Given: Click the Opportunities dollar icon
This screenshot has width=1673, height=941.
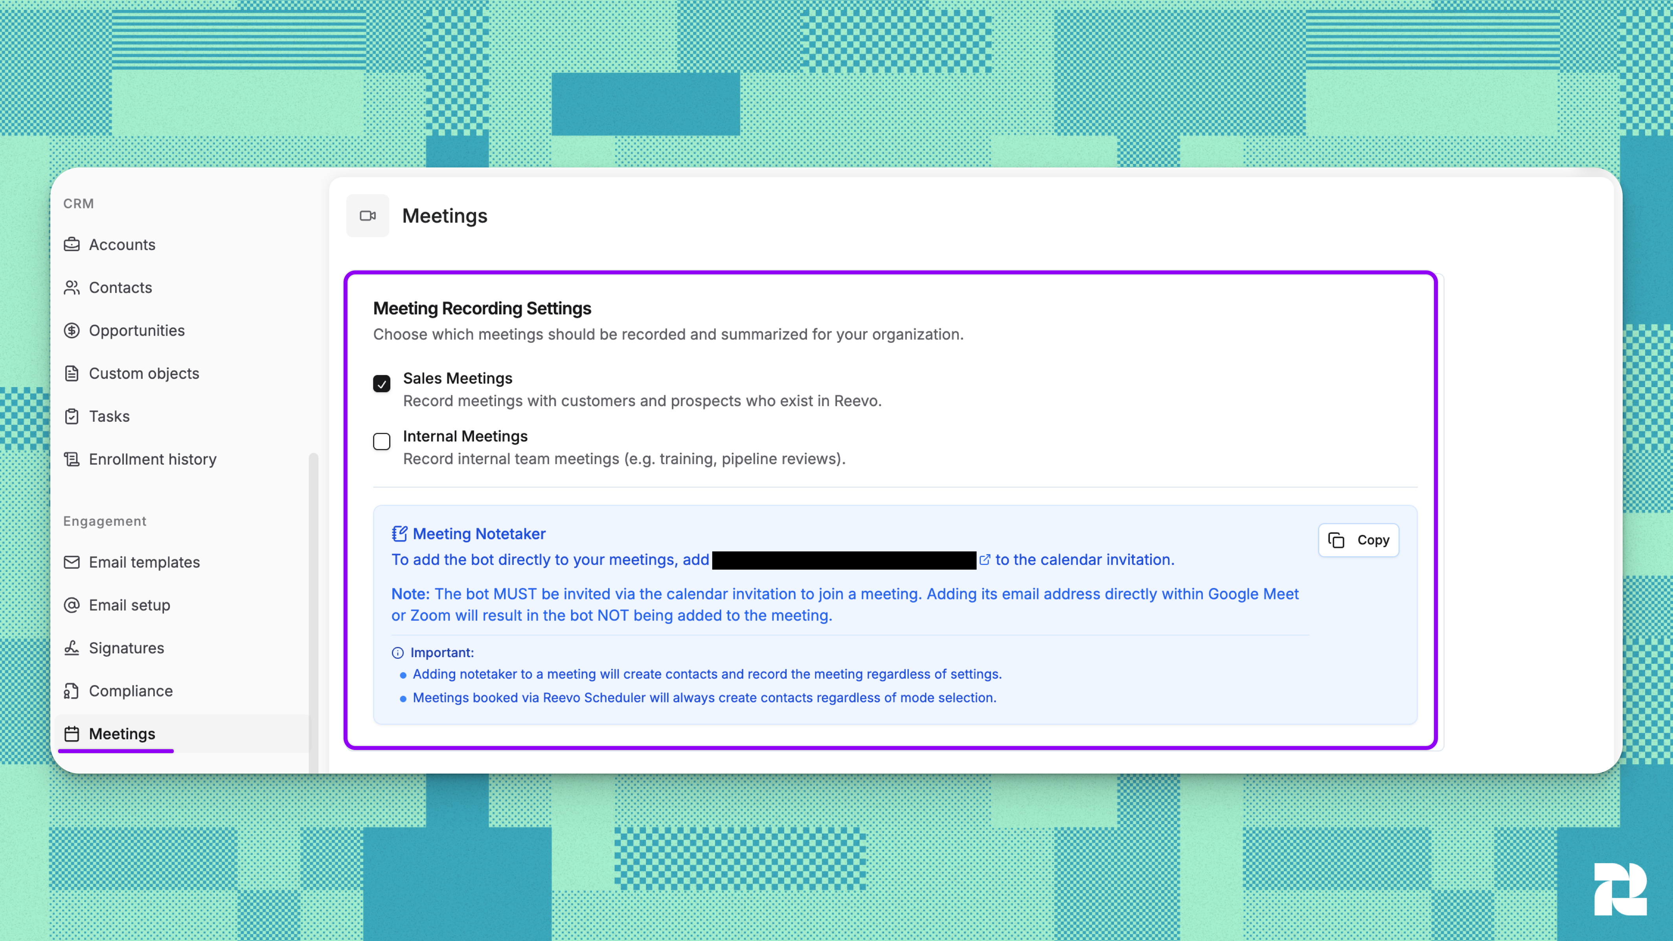Looking at the screenshot, I should click(x=72, y=331).
